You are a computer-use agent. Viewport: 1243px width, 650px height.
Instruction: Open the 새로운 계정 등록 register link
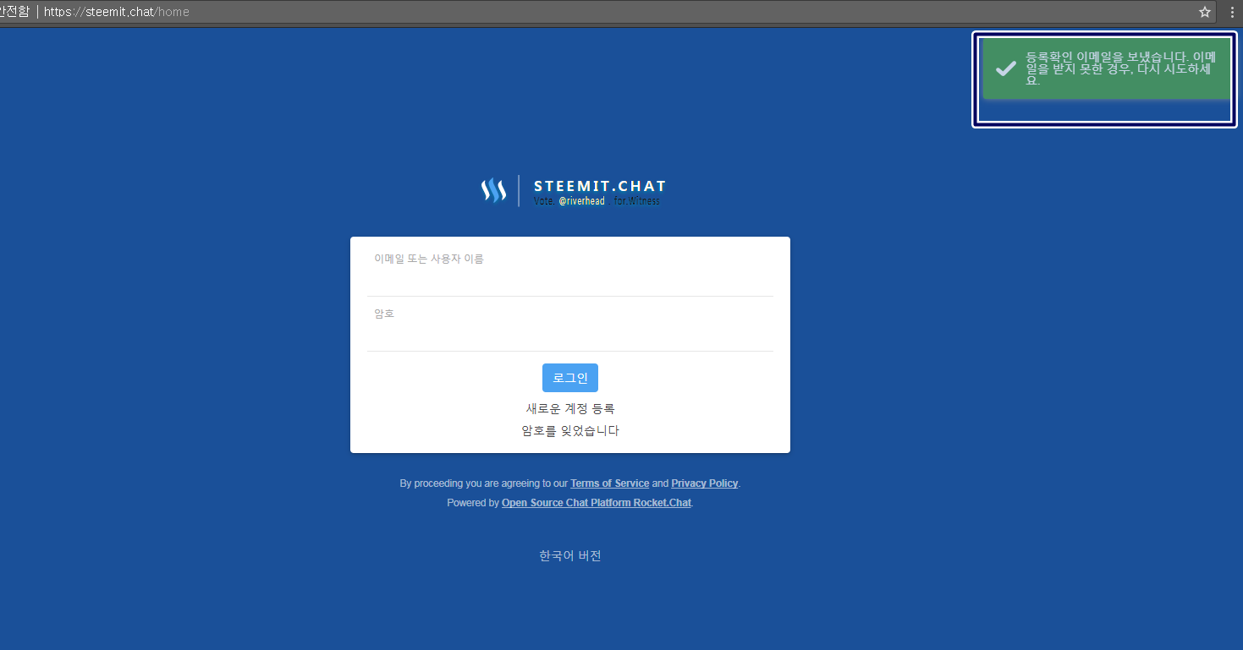570,408
